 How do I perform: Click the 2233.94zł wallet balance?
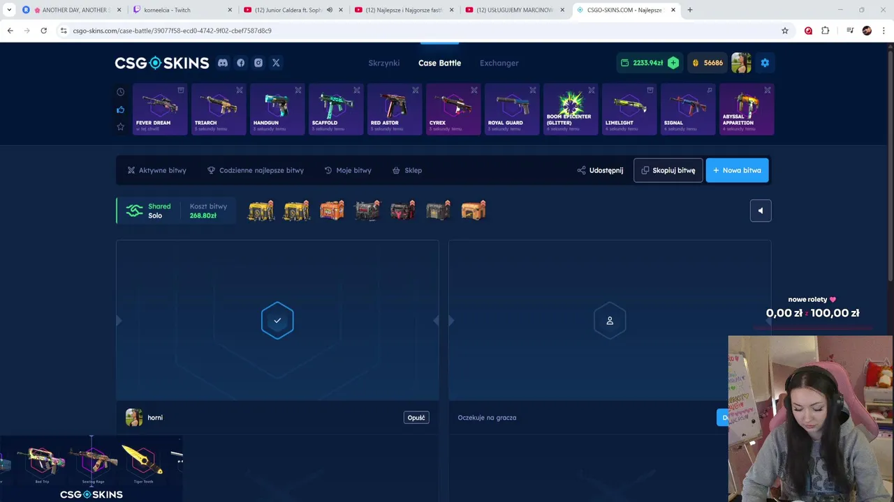[647, 63]
